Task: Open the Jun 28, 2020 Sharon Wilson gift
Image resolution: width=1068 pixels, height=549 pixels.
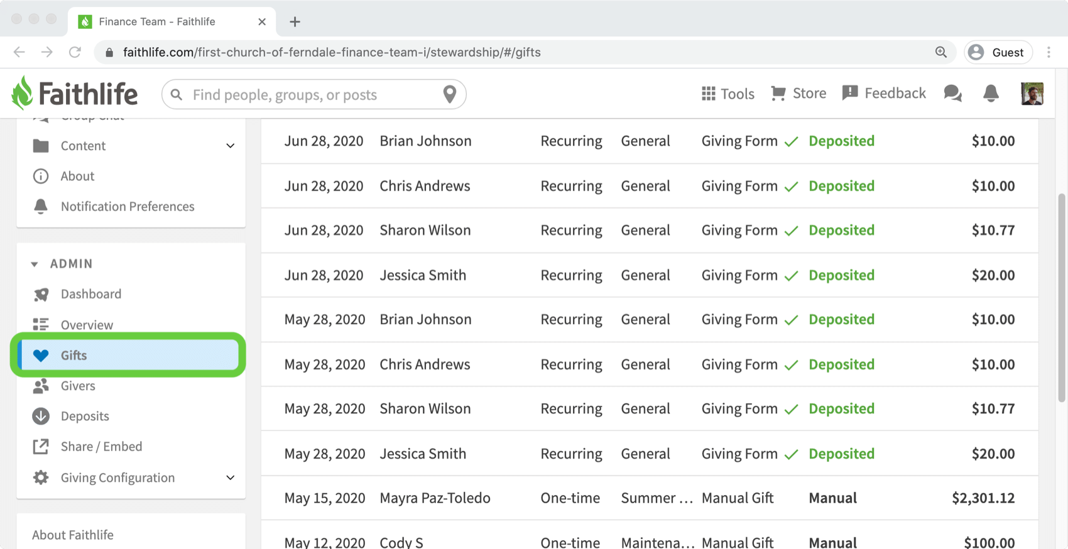Action: pyautogui.click(x=650, y=231)
